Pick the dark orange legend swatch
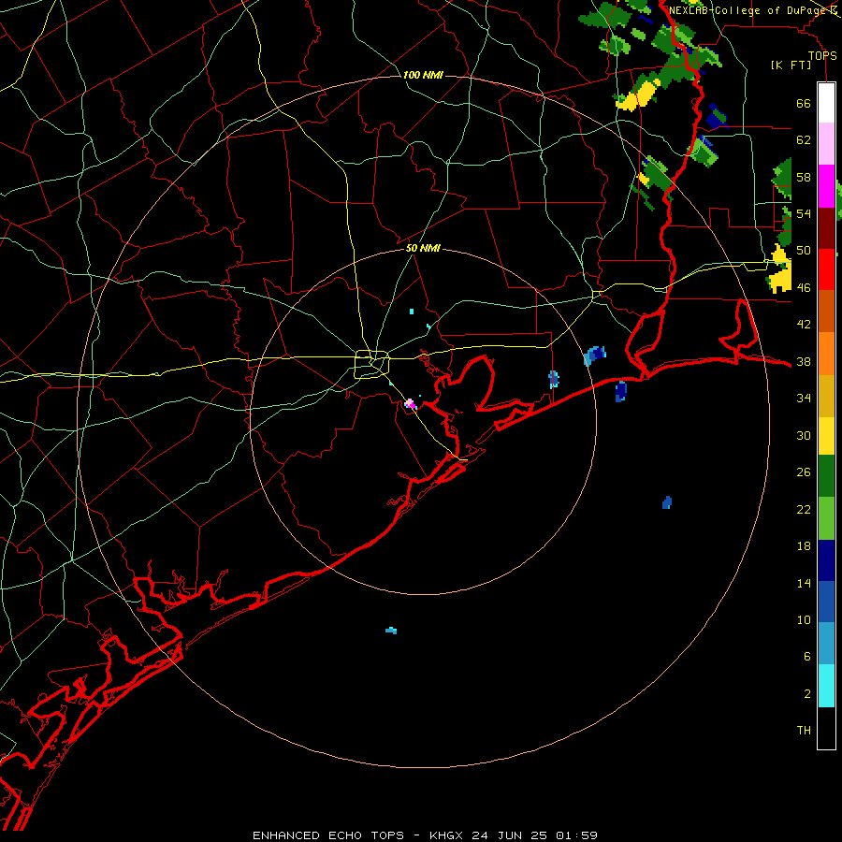The image size is (842, 842). (826, 312)
